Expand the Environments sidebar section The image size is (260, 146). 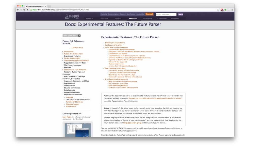[70, 83]
